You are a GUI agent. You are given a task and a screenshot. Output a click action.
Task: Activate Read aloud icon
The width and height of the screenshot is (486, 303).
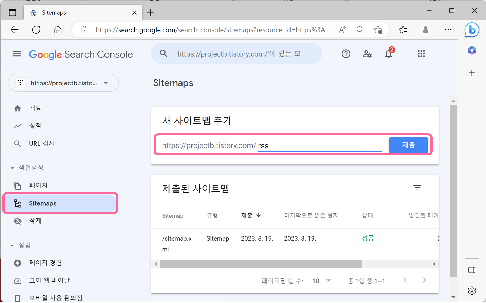[x=343, y=30]
